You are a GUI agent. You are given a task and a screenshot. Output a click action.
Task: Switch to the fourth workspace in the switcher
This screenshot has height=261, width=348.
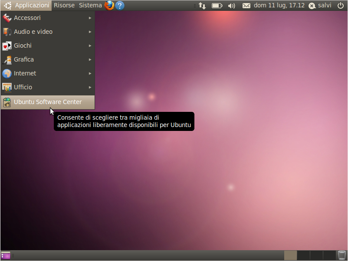329,255
